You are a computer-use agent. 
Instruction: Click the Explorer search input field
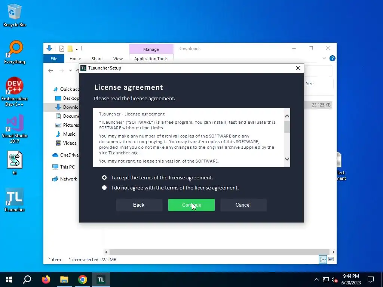318,71
